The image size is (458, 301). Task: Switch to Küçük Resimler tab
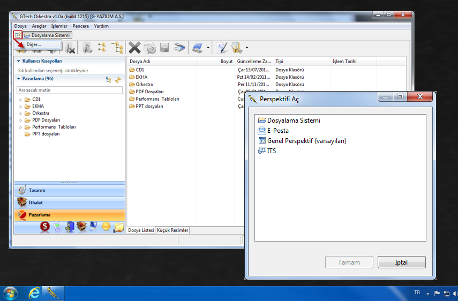click(172, 230)
